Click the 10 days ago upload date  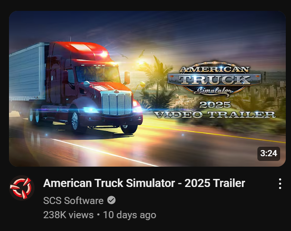130,215
